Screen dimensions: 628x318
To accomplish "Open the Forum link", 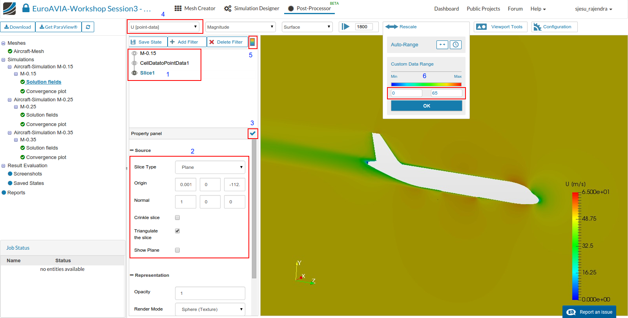I will pyautogui.click(x=515, y=9).
